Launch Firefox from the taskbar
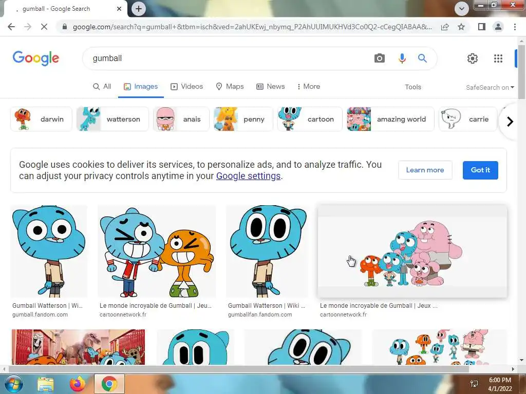The image size is (526, 394). click(78, 384)
